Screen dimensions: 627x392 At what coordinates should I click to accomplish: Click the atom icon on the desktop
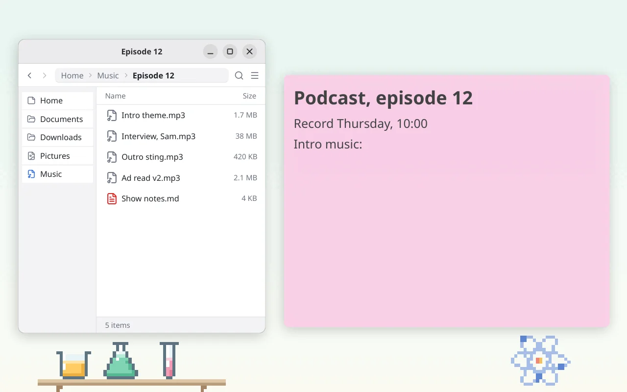pyautogui.click(x=540, y=360)
